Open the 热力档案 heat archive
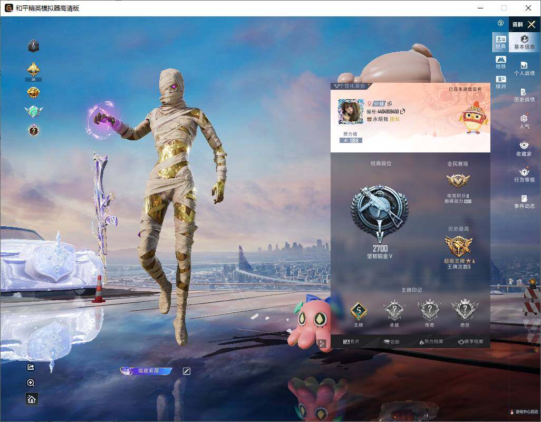The height and width of the screenshot is (422, 541). tap(431, 342)
